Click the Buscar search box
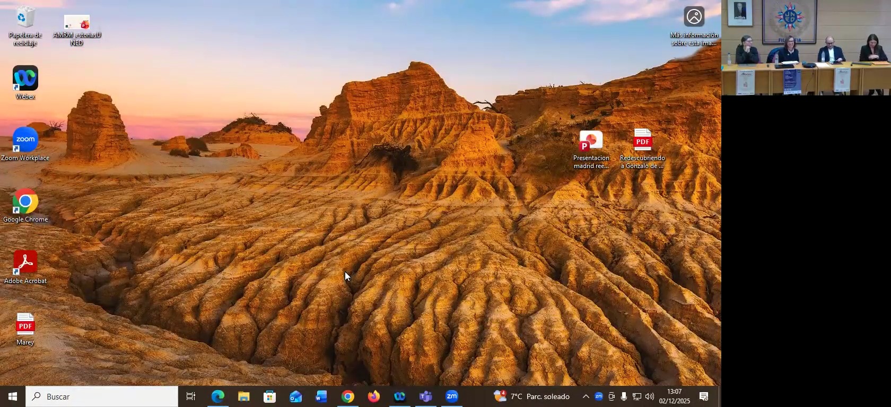This screenshot has width=891, height=407. [102, 396]
